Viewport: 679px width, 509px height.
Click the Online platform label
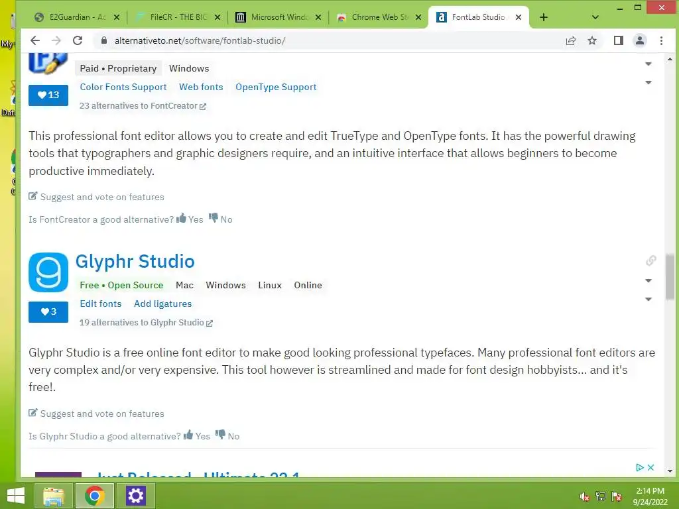pos(308,285)
